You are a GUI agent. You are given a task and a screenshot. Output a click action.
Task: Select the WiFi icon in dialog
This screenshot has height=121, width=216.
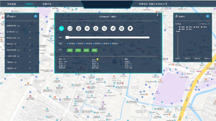(x=87, y=28)
